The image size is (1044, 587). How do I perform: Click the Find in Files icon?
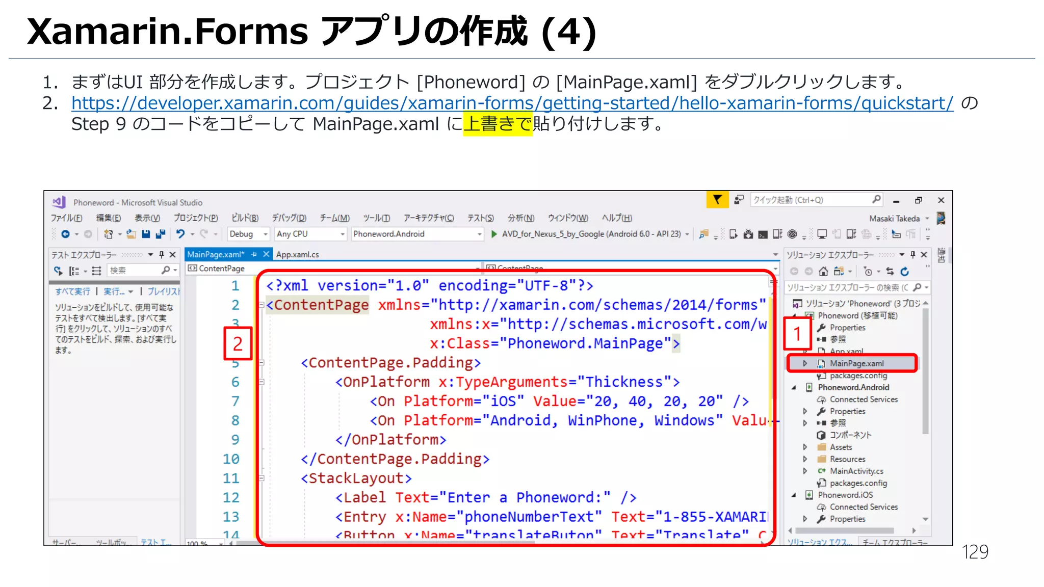(704, 234)
